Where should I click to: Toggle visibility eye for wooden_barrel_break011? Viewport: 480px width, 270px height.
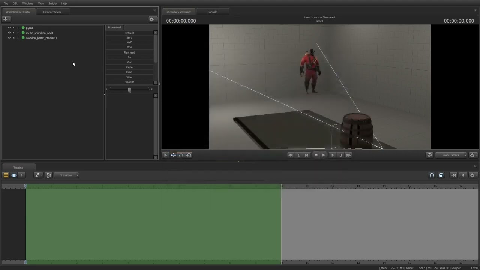pyautogui.click(x=9, y=38)
